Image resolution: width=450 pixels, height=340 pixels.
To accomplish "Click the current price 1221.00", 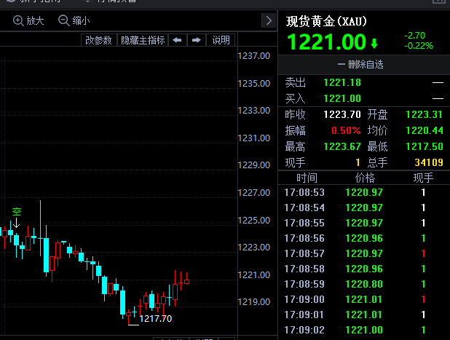I will 327,42.
